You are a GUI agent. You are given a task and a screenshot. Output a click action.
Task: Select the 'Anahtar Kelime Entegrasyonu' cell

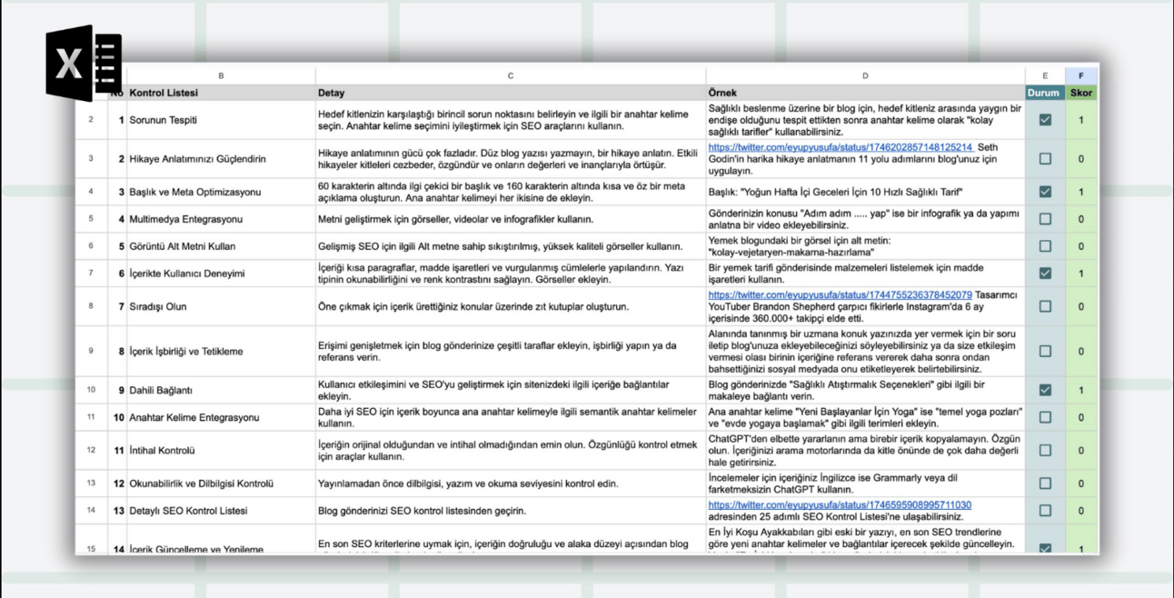221,417
